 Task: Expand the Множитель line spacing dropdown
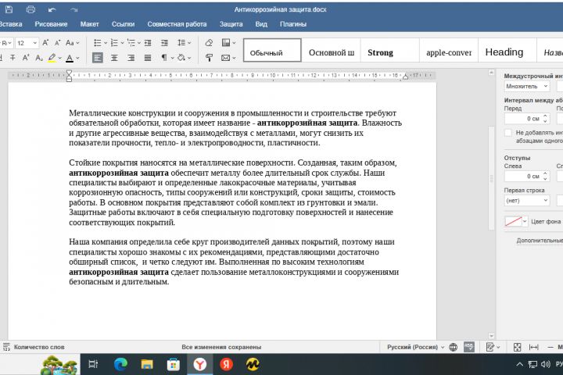point(527,86)
